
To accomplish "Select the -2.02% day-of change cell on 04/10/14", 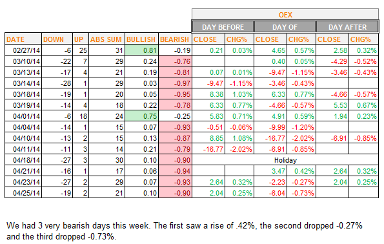I will (301, 138).
